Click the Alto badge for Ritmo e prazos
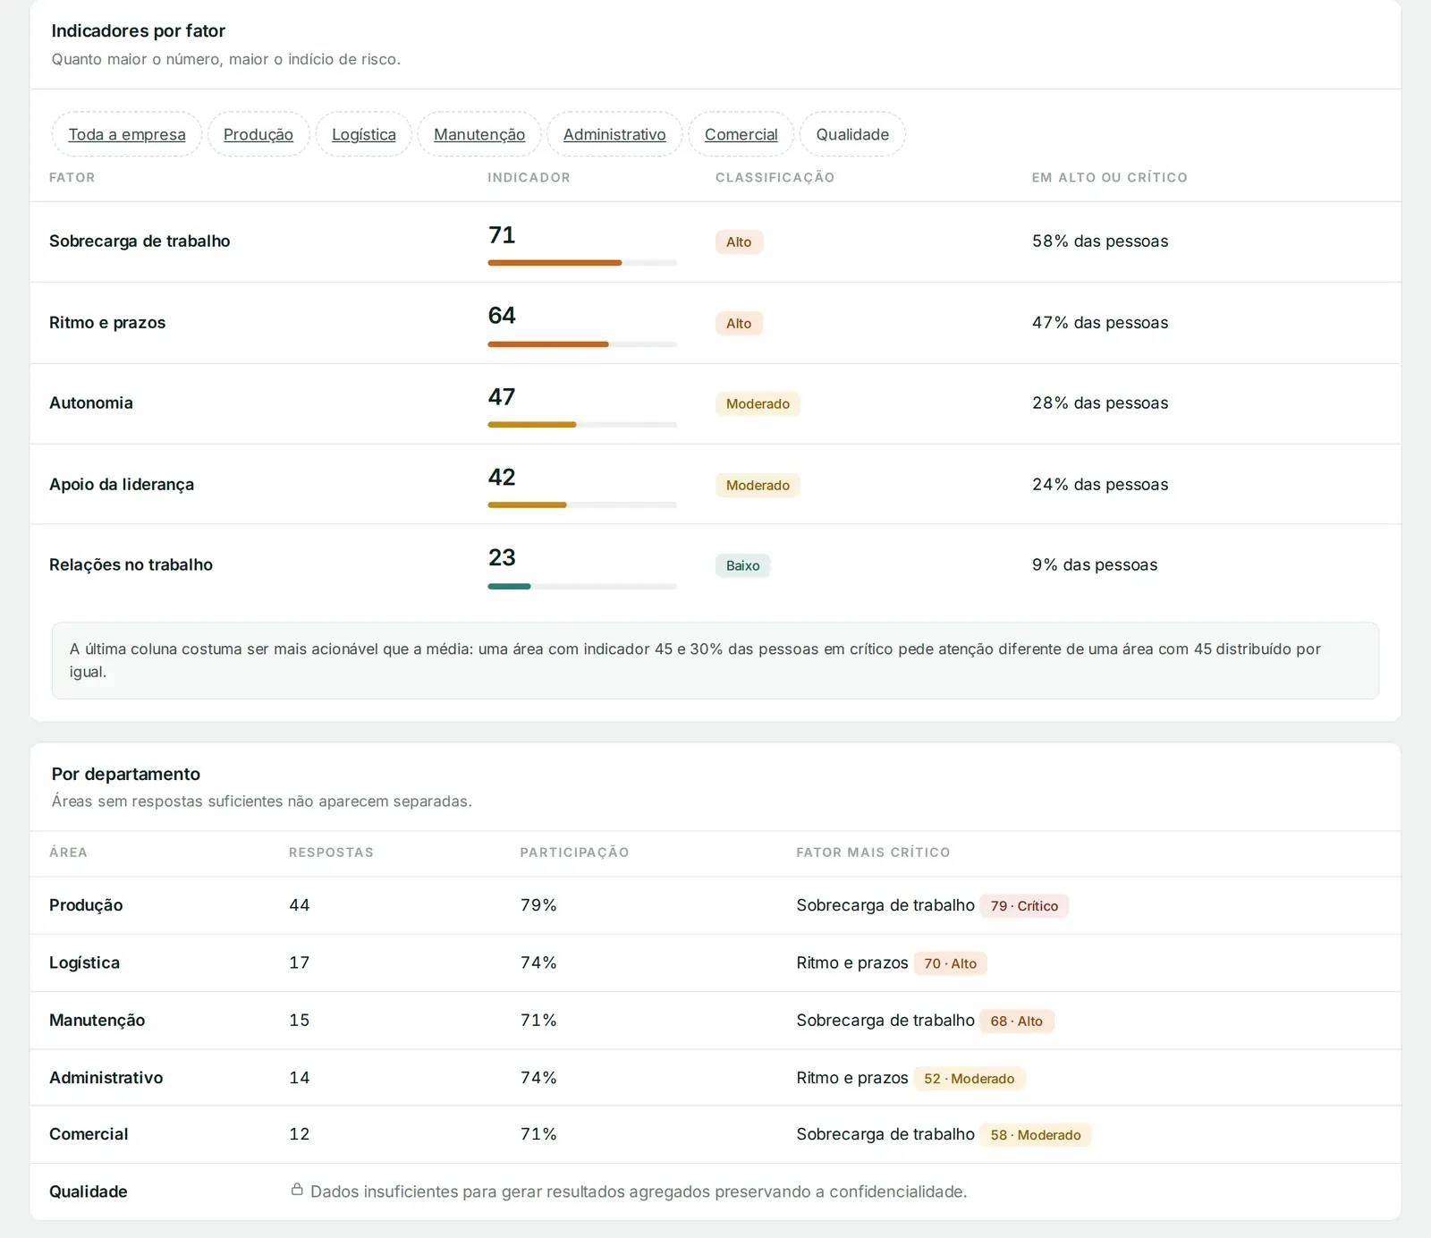Screen dimensions: 1431x1238 [x=739, y=323]
